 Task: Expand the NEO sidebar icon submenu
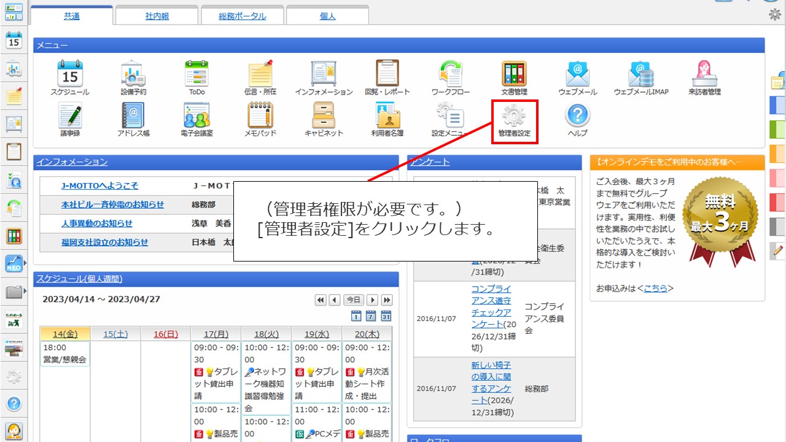point(25,263)
